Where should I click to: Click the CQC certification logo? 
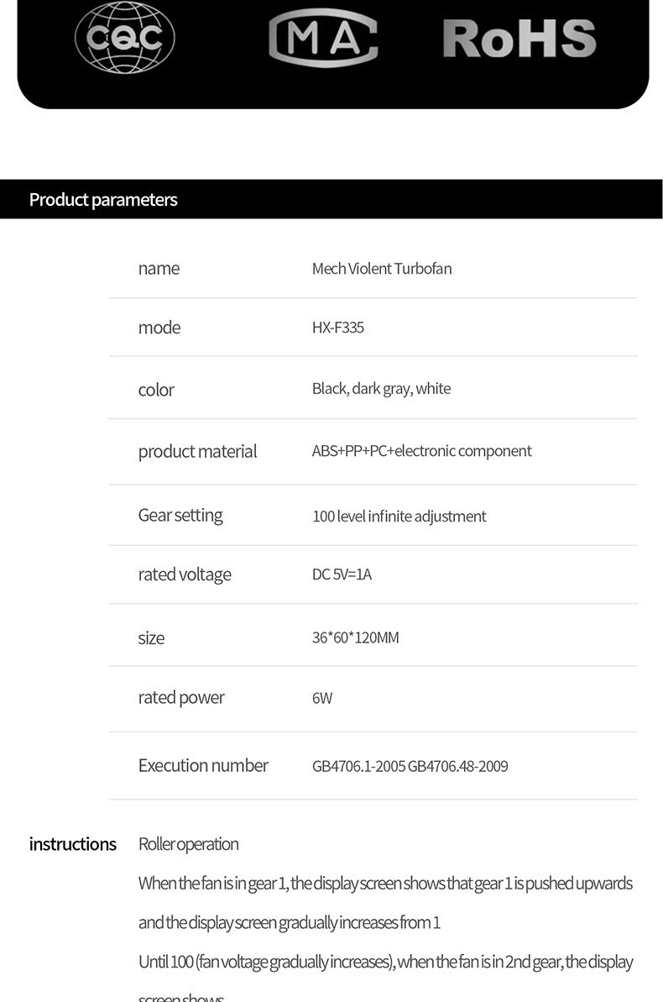click(124, 37)
